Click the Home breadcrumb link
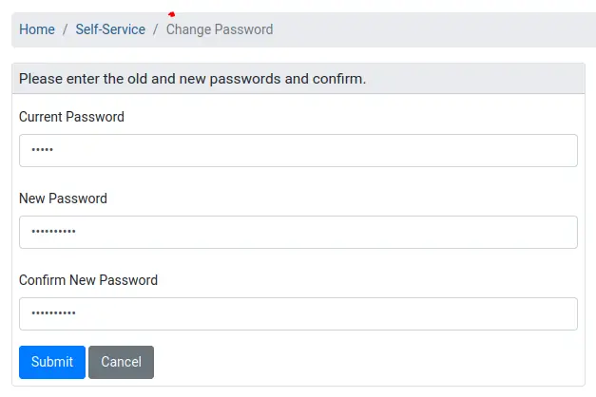The width and height of the screenshot is (596, 397). pos(37,29)
